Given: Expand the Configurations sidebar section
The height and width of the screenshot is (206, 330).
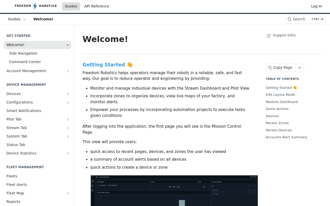Looking at the screenshot, I should [x=68, y=102].
